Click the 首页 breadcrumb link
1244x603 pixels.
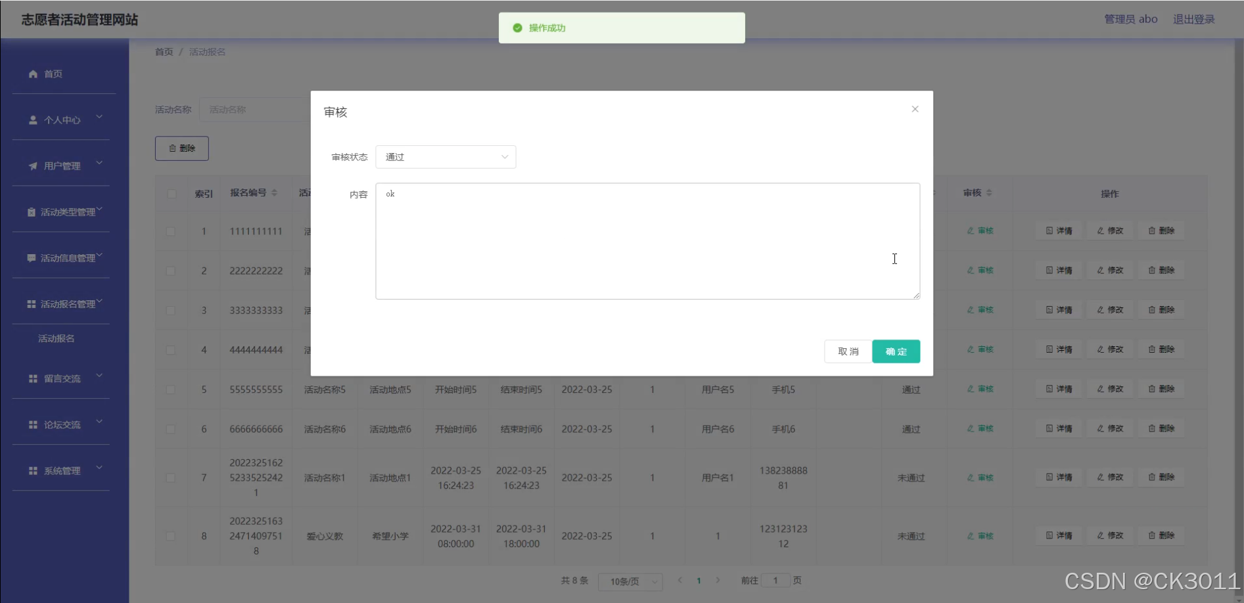(x=164, y=52)
